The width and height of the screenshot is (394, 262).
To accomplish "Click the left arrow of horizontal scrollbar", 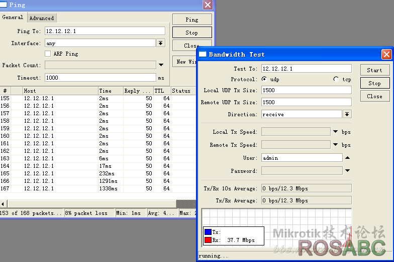I will 3,204.
